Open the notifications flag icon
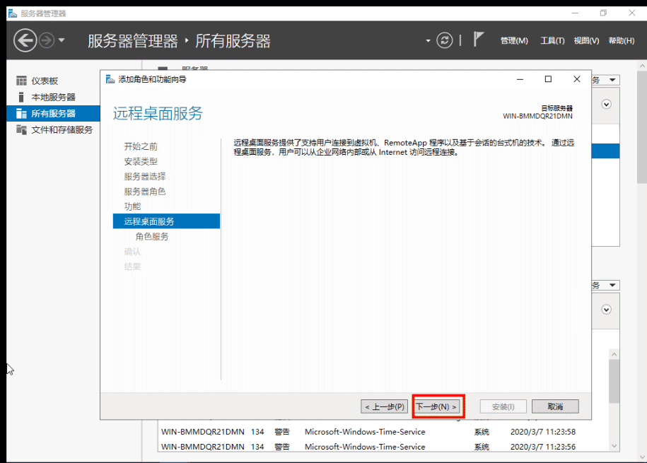 point(479,40)
